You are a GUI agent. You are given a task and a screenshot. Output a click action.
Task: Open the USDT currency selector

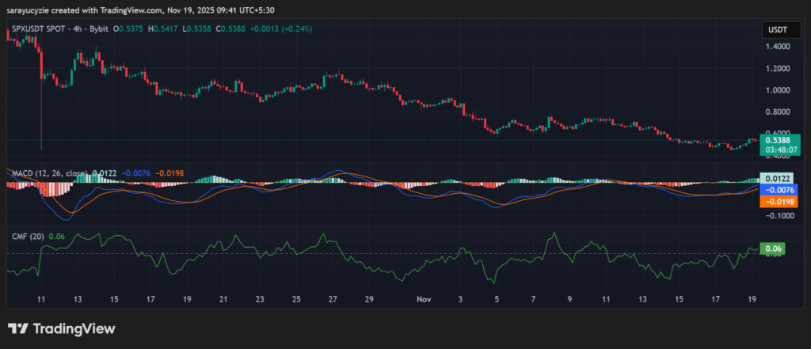pos(775,29)
